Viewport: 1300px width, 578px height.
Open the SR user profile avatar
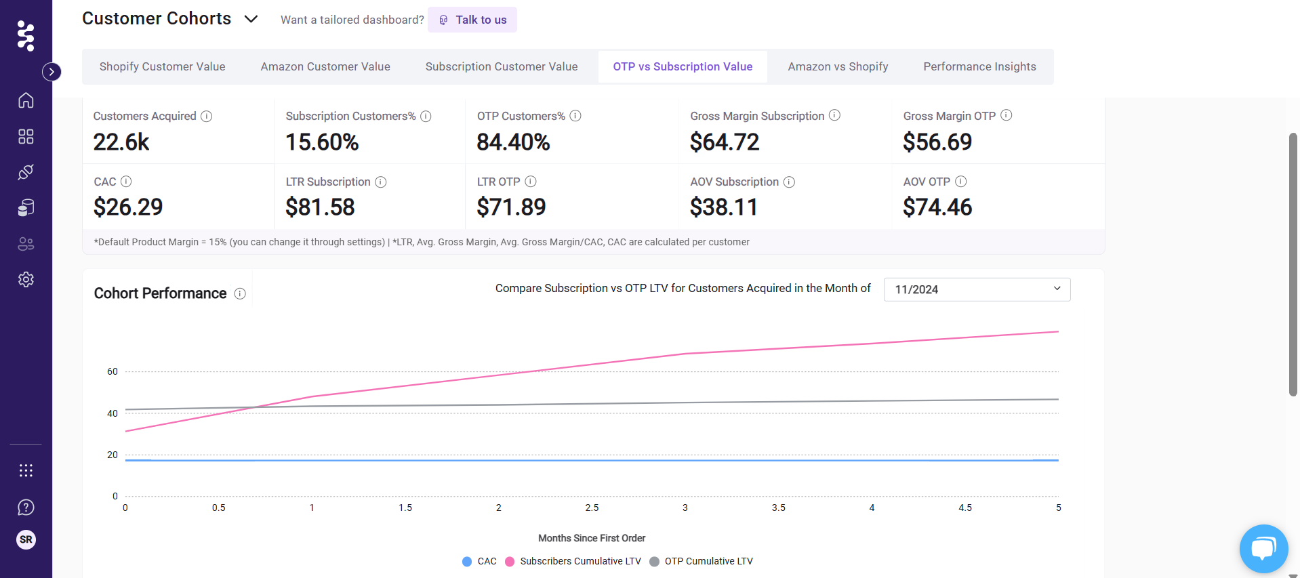(26, 539)
